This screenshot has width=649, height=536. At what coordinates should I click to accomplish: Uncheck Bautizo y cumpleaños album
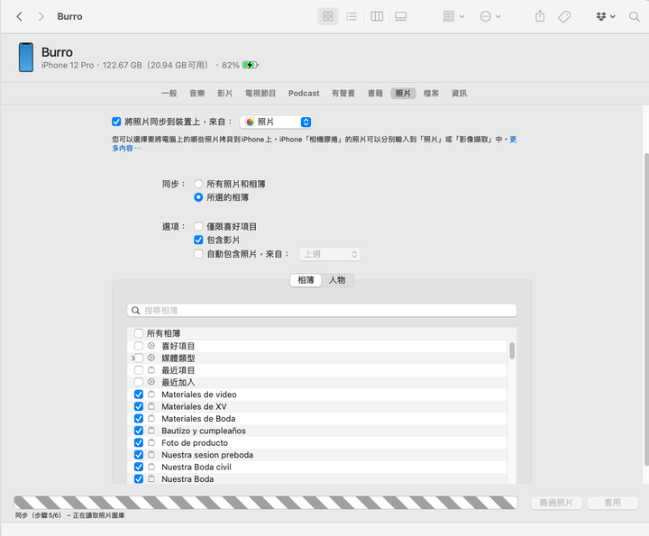(x=138, y=430)
